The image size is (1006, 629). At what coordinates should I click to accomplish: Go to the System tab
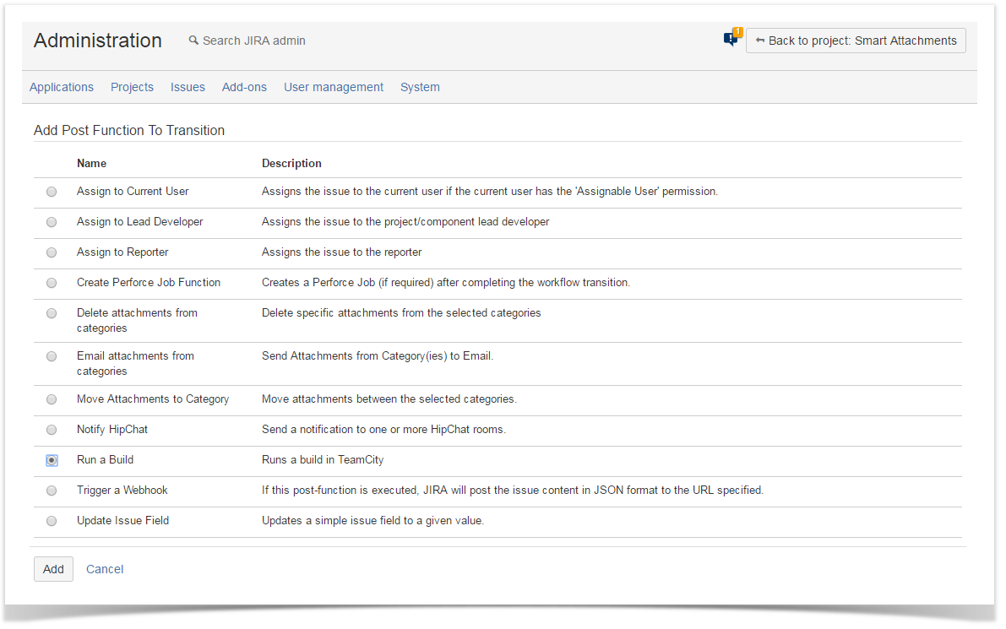click(420, 87)
